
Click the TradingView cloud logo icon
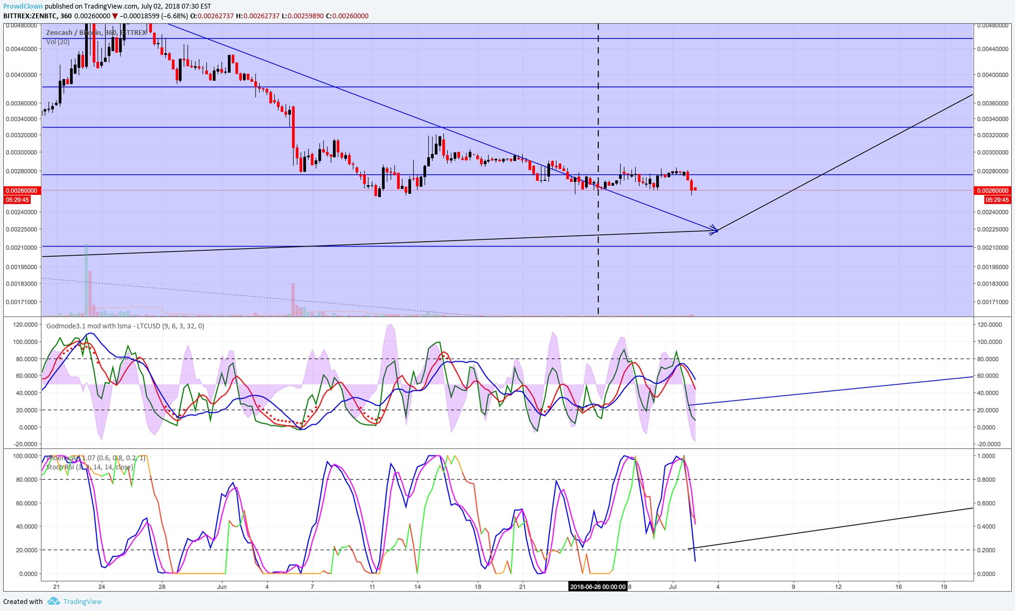pos(53,601)
